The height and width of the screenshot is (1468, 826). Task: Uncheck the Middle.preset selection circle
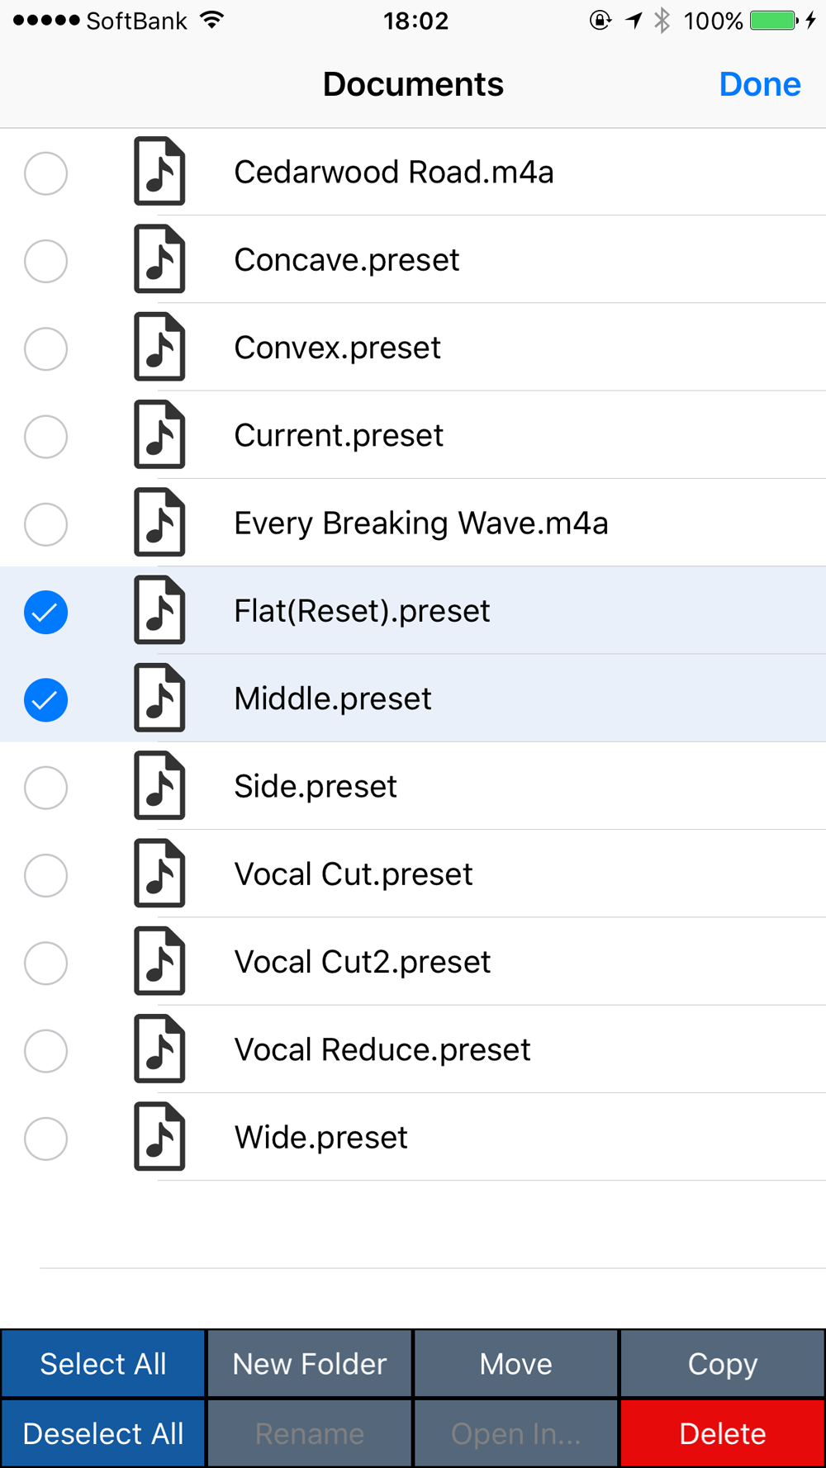[45, 700]
